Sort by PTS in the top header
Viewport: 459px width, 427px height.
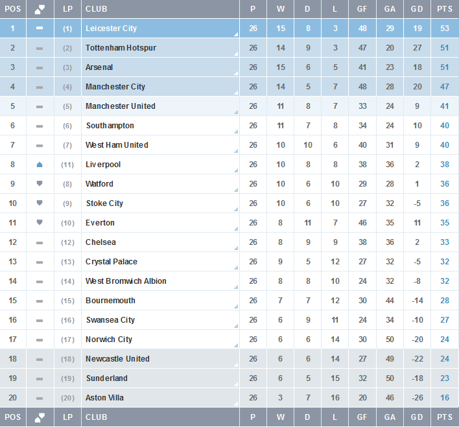coord(445,9)
